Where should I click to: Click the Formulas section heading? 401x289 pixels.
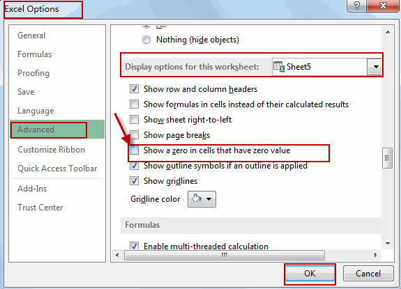tap(142, 225)
